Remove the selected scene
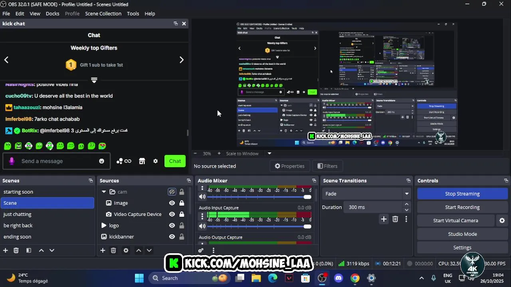Screen dimensions: 511x287 coord(16,250)
